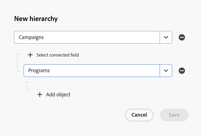Remove the Programs object using its minus icon
Viewport: 201px width, 136px height.
(182, 71)
